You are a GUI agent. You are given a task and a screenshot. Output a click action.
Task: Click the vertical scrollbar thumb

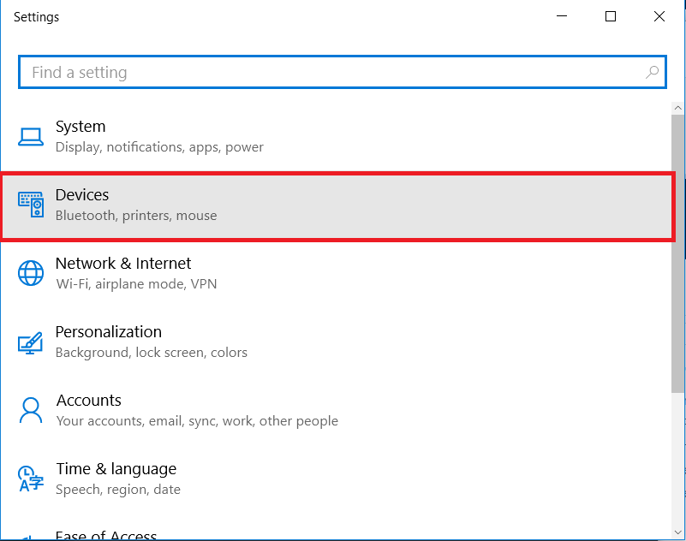pos(677,257)
